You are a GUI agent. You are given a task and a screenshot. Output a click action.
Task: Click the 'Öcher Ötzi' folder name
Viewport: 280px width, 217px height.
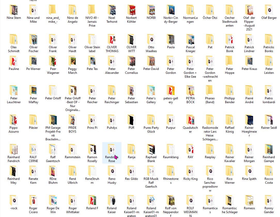click(x=210, y=18)
